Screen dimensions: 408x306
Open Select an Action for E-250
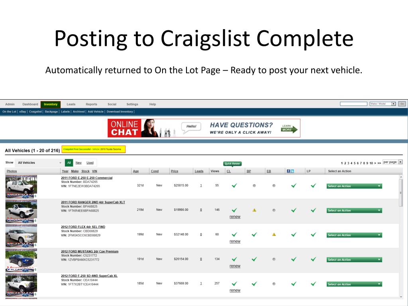(354, 186)
